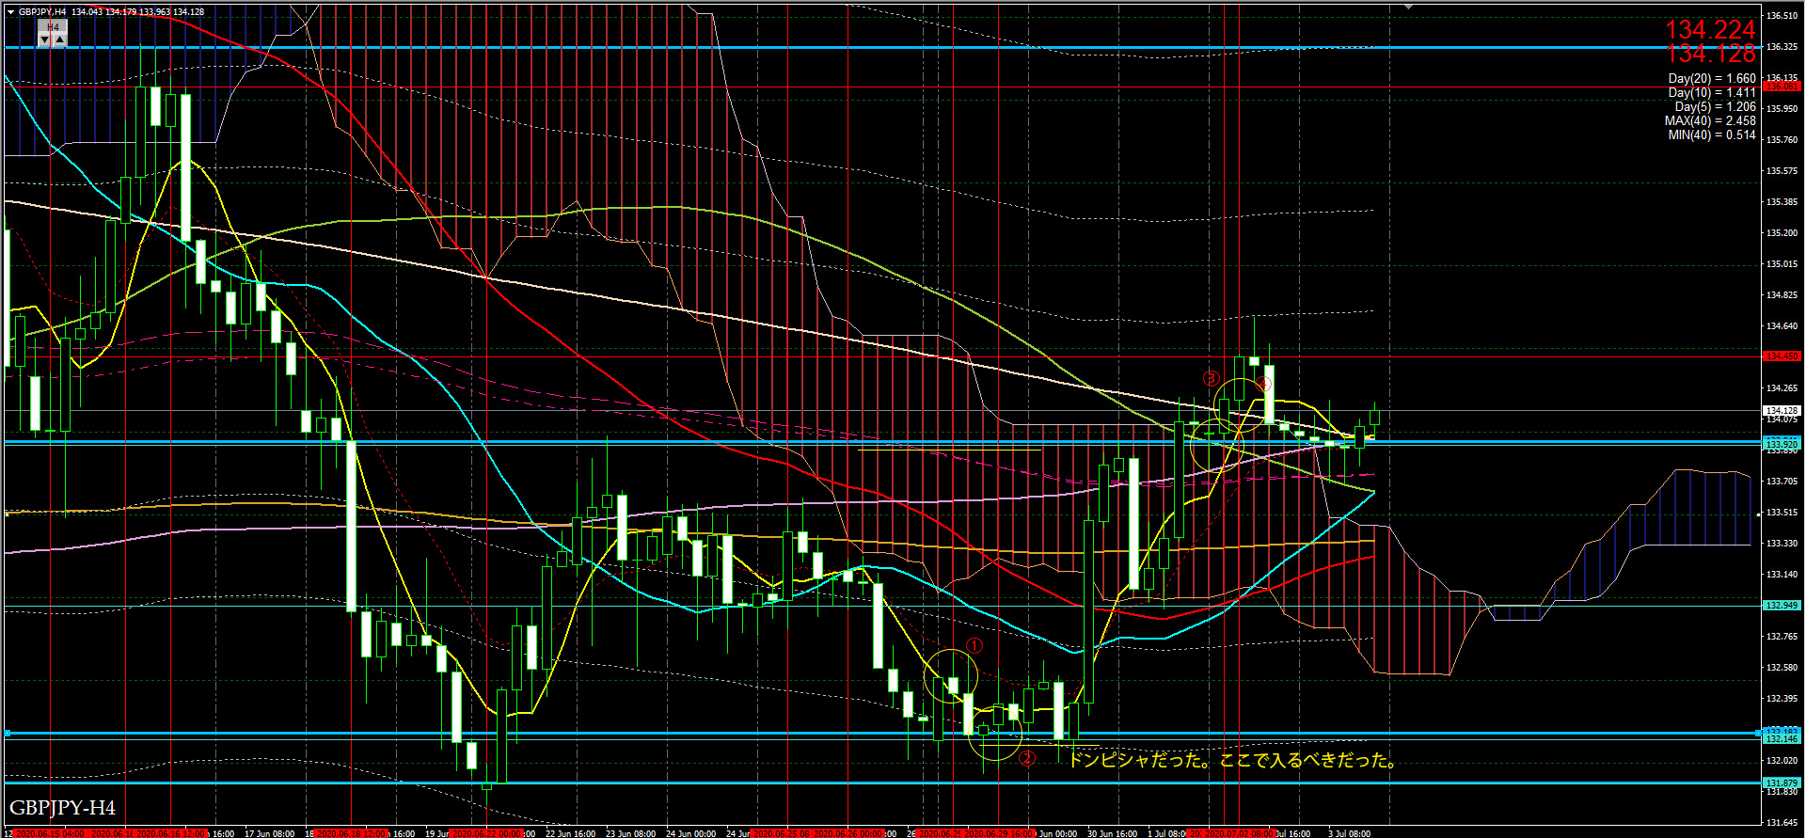The height and width of the screenshot is (838, 1806).
Task: Expand the one-click trading triangle beside GBPJPY,H4
Action: pos(10,12)
